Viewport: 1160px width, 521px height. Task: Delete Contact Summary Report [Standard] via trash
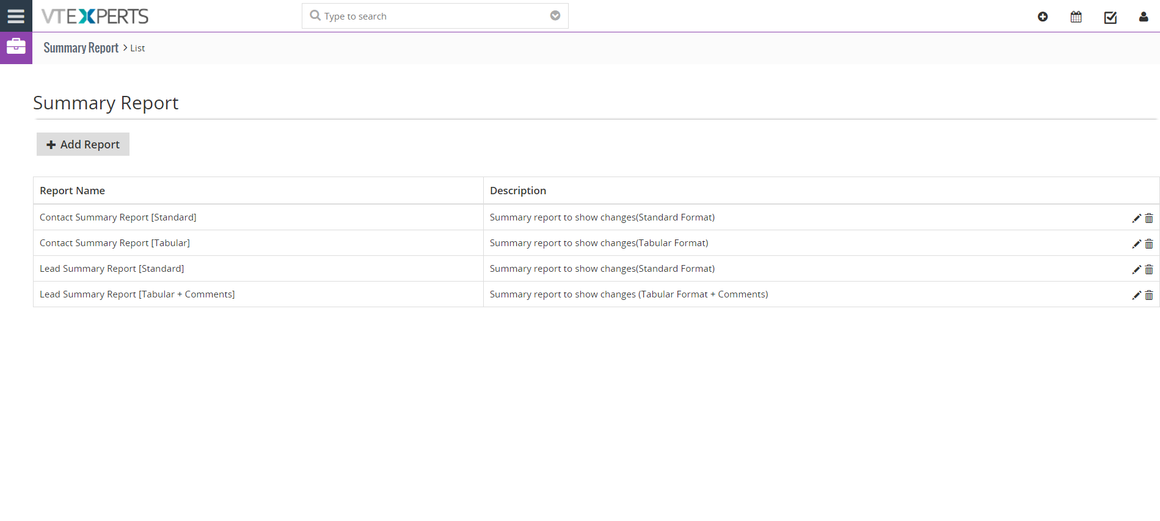tap(1149, 218)
